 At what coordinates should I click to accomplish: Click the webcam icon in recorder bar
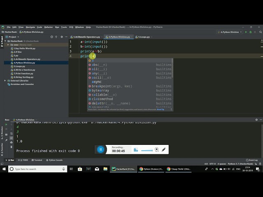click(x=157, y=149)
